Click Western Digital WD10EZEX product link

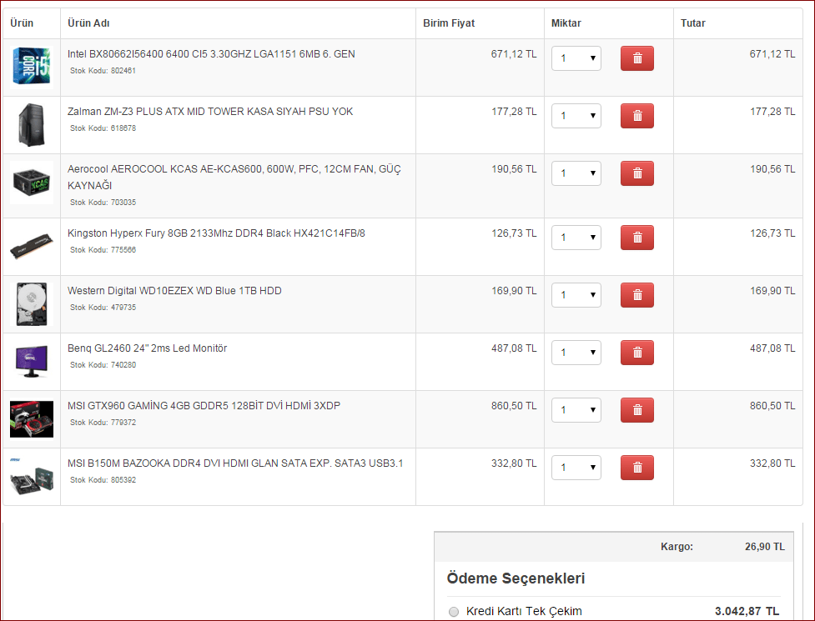click(174, 291)
